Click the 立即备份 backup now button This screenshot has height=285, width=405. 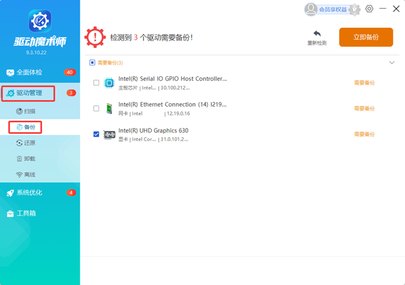click(x=366, y=37)
